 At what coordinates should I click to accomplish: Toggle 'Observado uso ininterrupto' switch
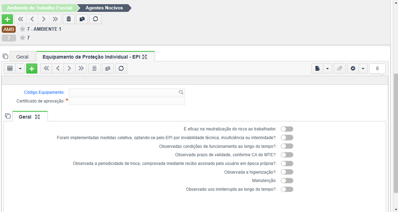(x=287, y=189)
